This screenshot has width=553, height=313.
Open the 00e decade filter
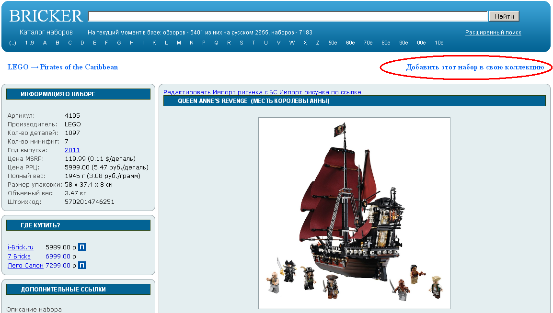coord(421,43)
